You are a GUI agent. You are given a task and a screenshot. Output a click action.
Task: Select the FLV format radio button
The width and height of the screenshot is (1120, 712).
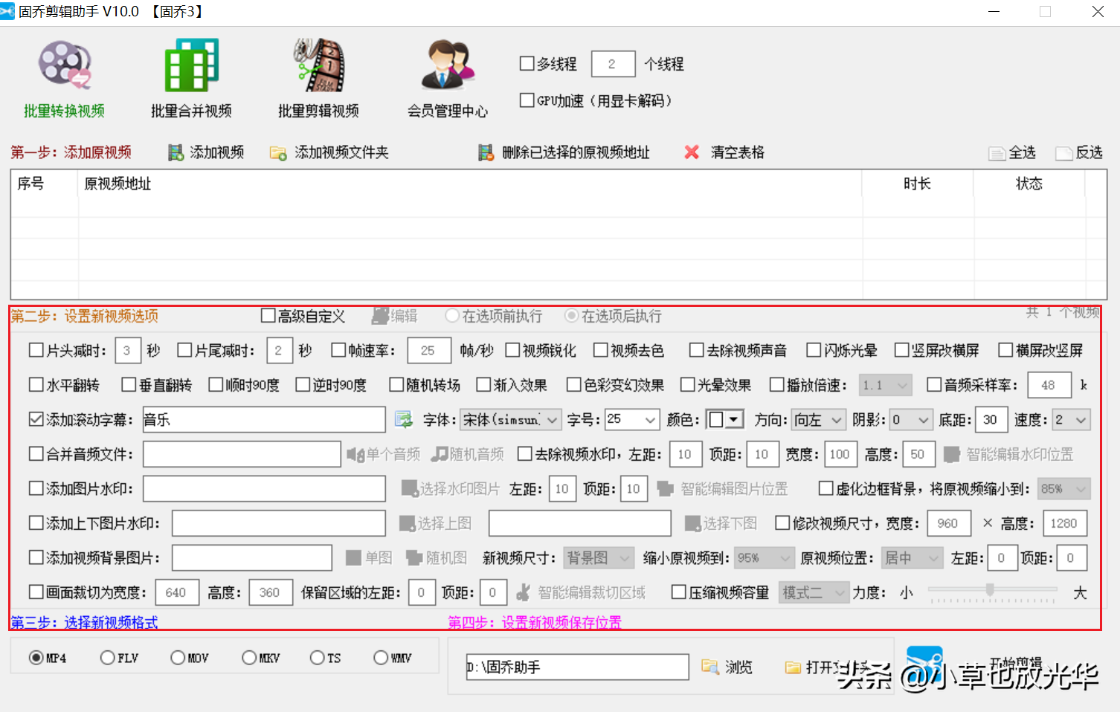click(x=107, y=658)
